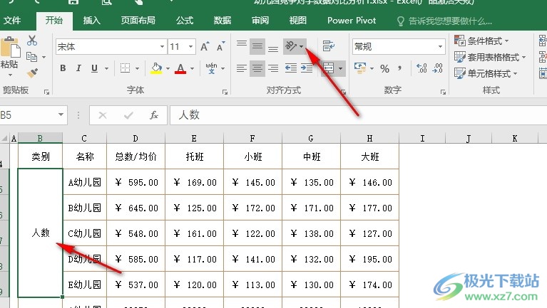
Task: Select column H header
Action: point(370,138)
